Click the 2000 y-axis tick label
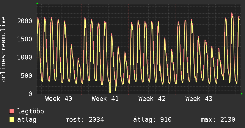 [x=25, y=21]
